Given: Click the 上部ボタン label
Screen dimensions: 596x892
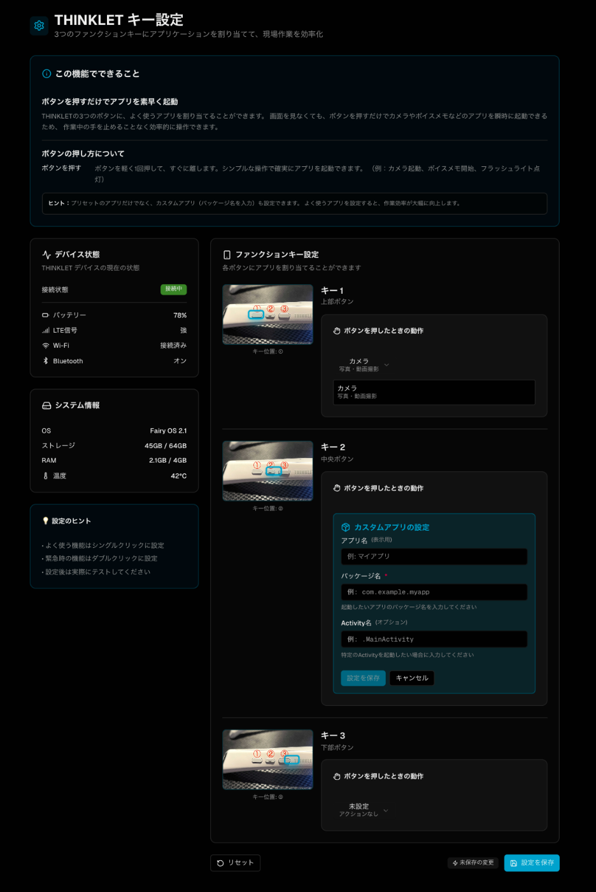Looking at the screenshot, I should coord(337,302).
